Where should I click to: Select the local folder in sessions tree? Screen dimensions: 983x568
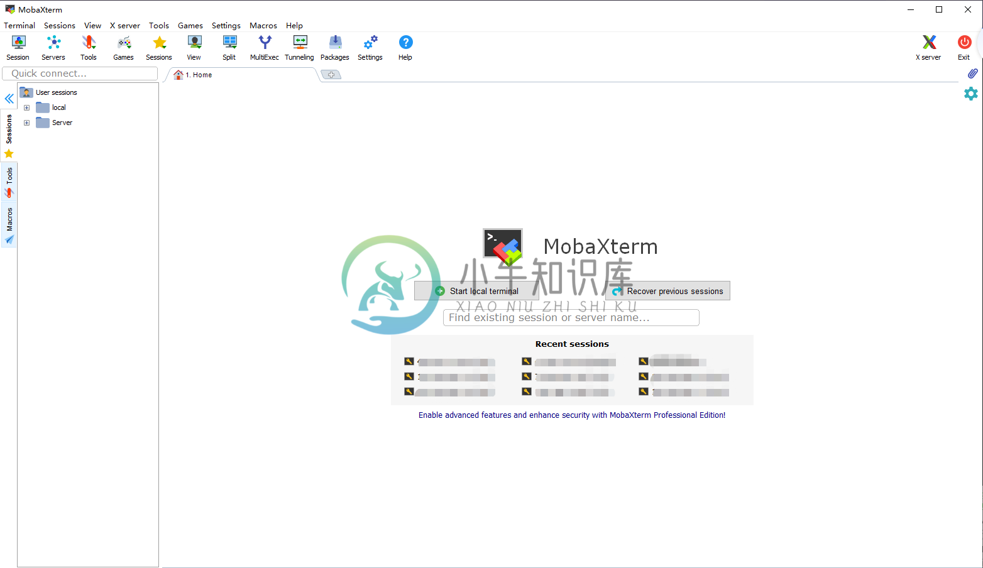pos(52,107)
